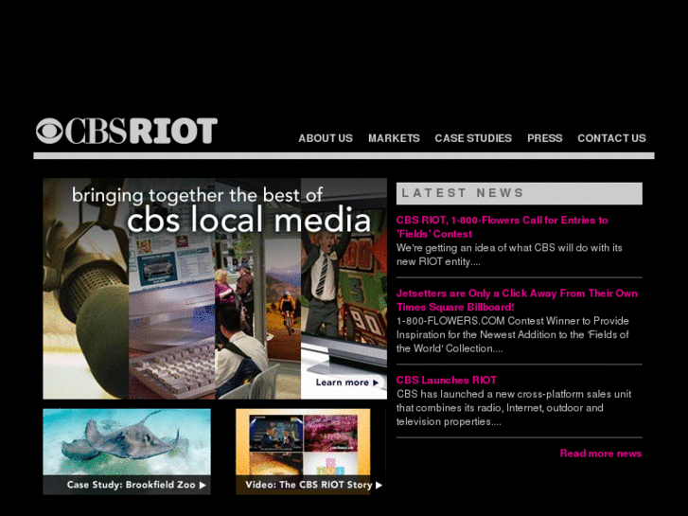Click text '1-800-FLOWERS.COM Contest Winner to Provide'

point(513,321)
